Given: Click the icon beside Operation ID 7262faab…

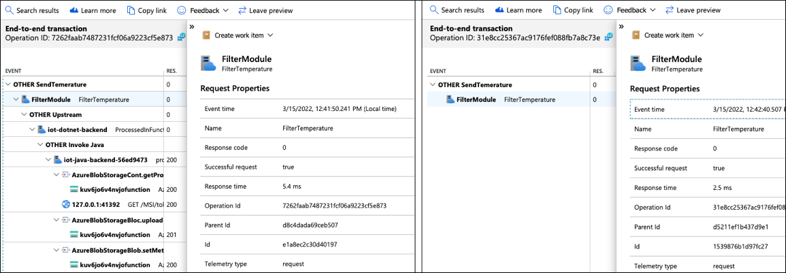Looking at the screenshot, I should pos(180,38).
